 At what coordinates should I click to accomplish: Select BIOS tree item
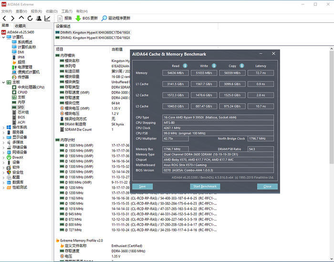(21, 117)
